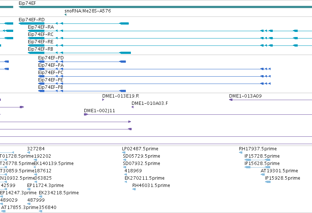The height and width of the screenshot is (213, 312).
Task: Select EST 418969
Action: [x=133, y=171]
